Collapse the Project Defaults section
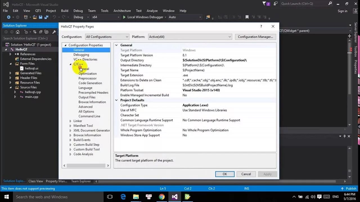Screen dimensions: 360x202 (x=116, y=100)
